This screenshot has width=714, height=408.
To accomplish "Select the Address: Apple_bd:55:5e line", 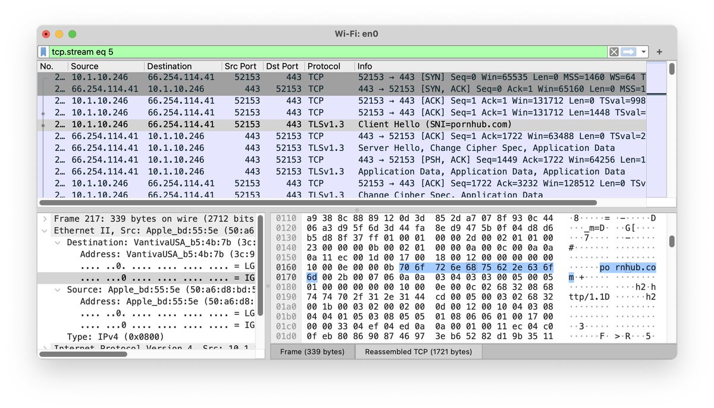I will (167, 302).
